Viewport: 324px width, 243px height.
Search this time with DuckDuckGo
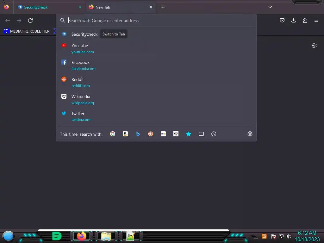point(151,134)
